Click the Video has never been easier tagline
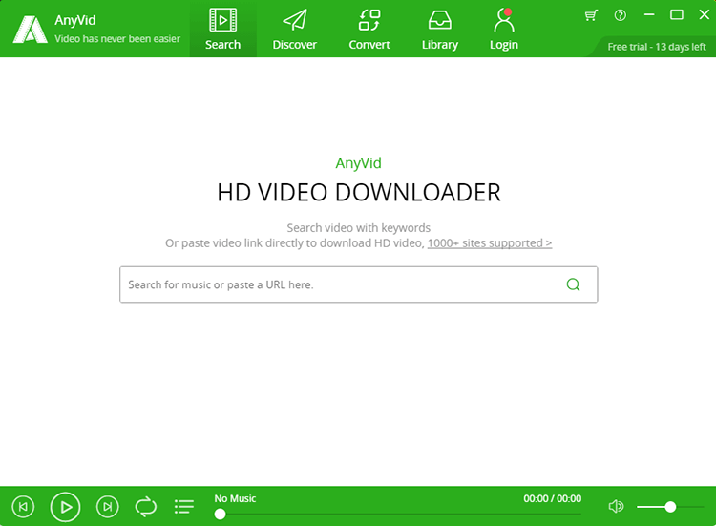The width and height of the screenshot is (716, 526). (x=117, y=39)
